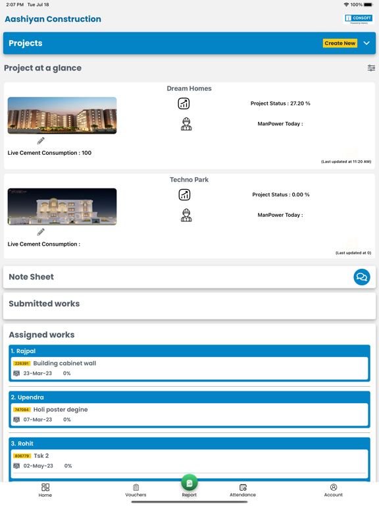
Task: Edit Dream Homes image with pencil icon
Action: click(41, 141)
